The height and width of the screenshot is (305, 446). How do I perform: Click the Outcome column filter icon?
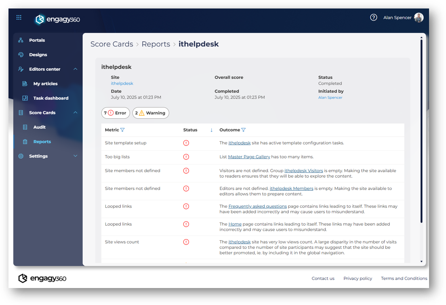click(x=243, y=130)
